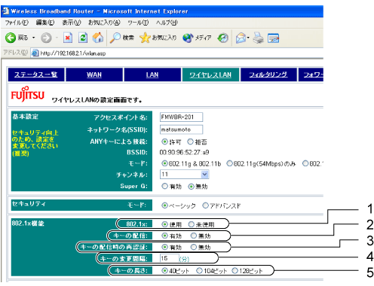Click the Back arrow icon

tap(11, 38)
